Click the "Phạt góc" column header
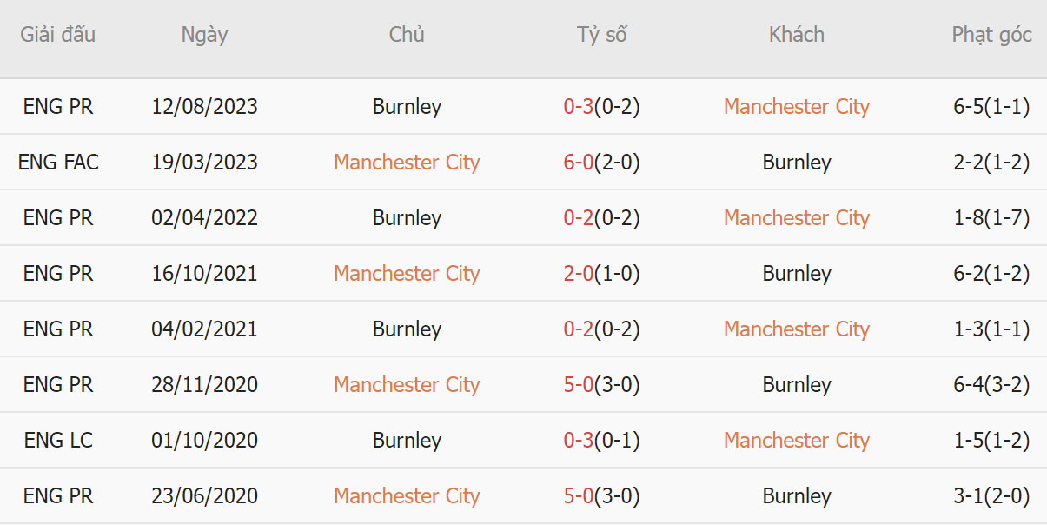Viewport: 1047px width, 525px height. [x=991, y=35]
